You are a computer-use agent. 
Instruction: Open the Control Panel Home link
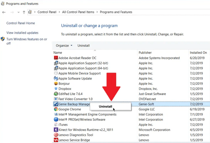tap(21, 23)
